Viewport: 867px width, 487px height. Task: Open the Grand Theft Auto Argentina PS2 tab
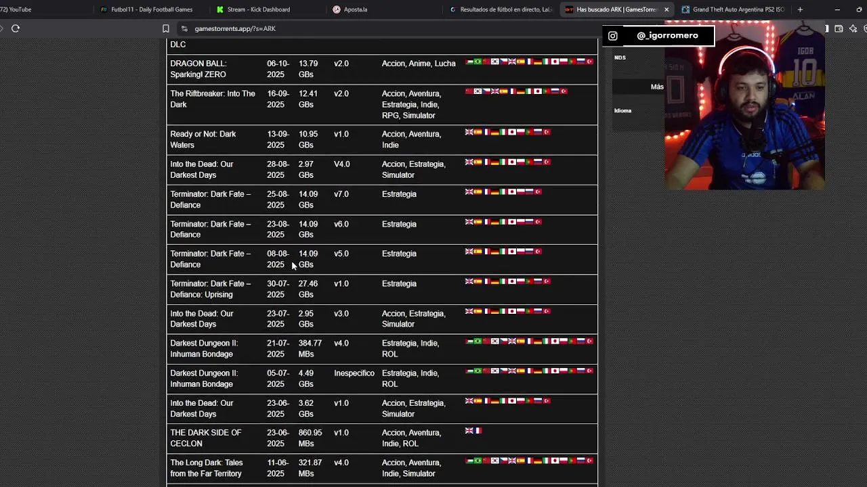pyautogui.click(x=734, y=9)
